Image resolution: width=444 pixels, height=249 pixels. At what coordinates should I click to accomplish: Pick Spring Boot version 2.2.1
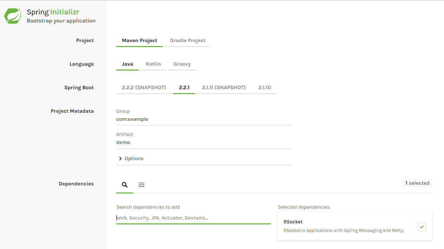(184, 88)
